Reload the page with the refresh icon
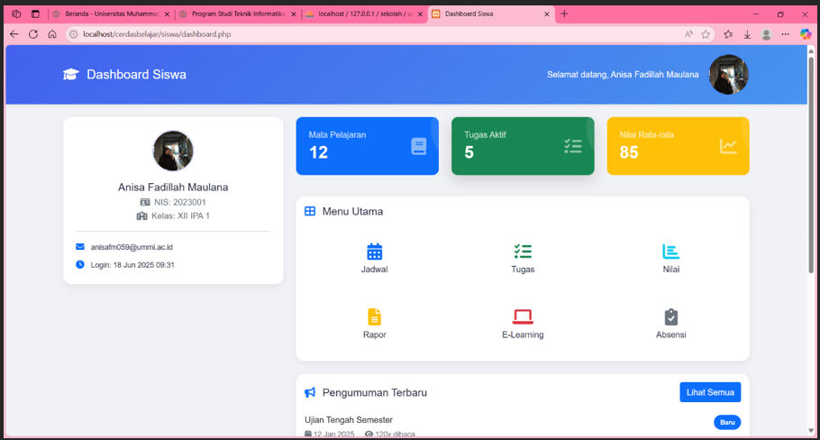This screenshot has height=440, width=820. (x=33, y=34)
